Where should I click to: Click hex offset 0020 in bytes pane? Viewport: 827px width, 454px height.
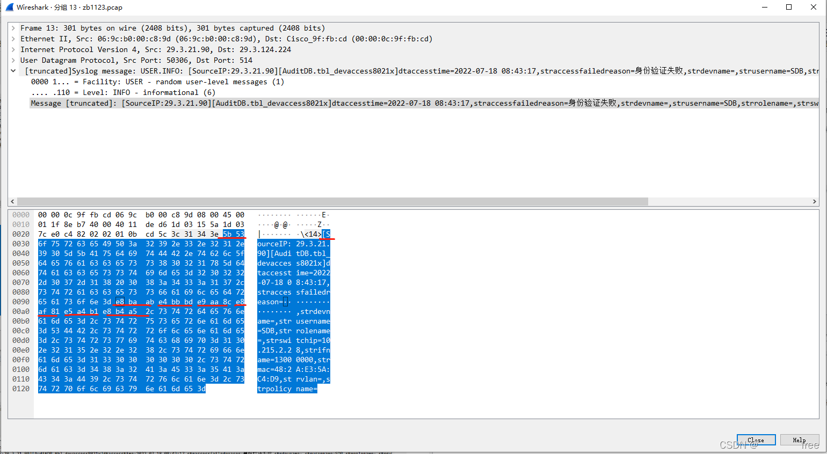pos(21,234)
